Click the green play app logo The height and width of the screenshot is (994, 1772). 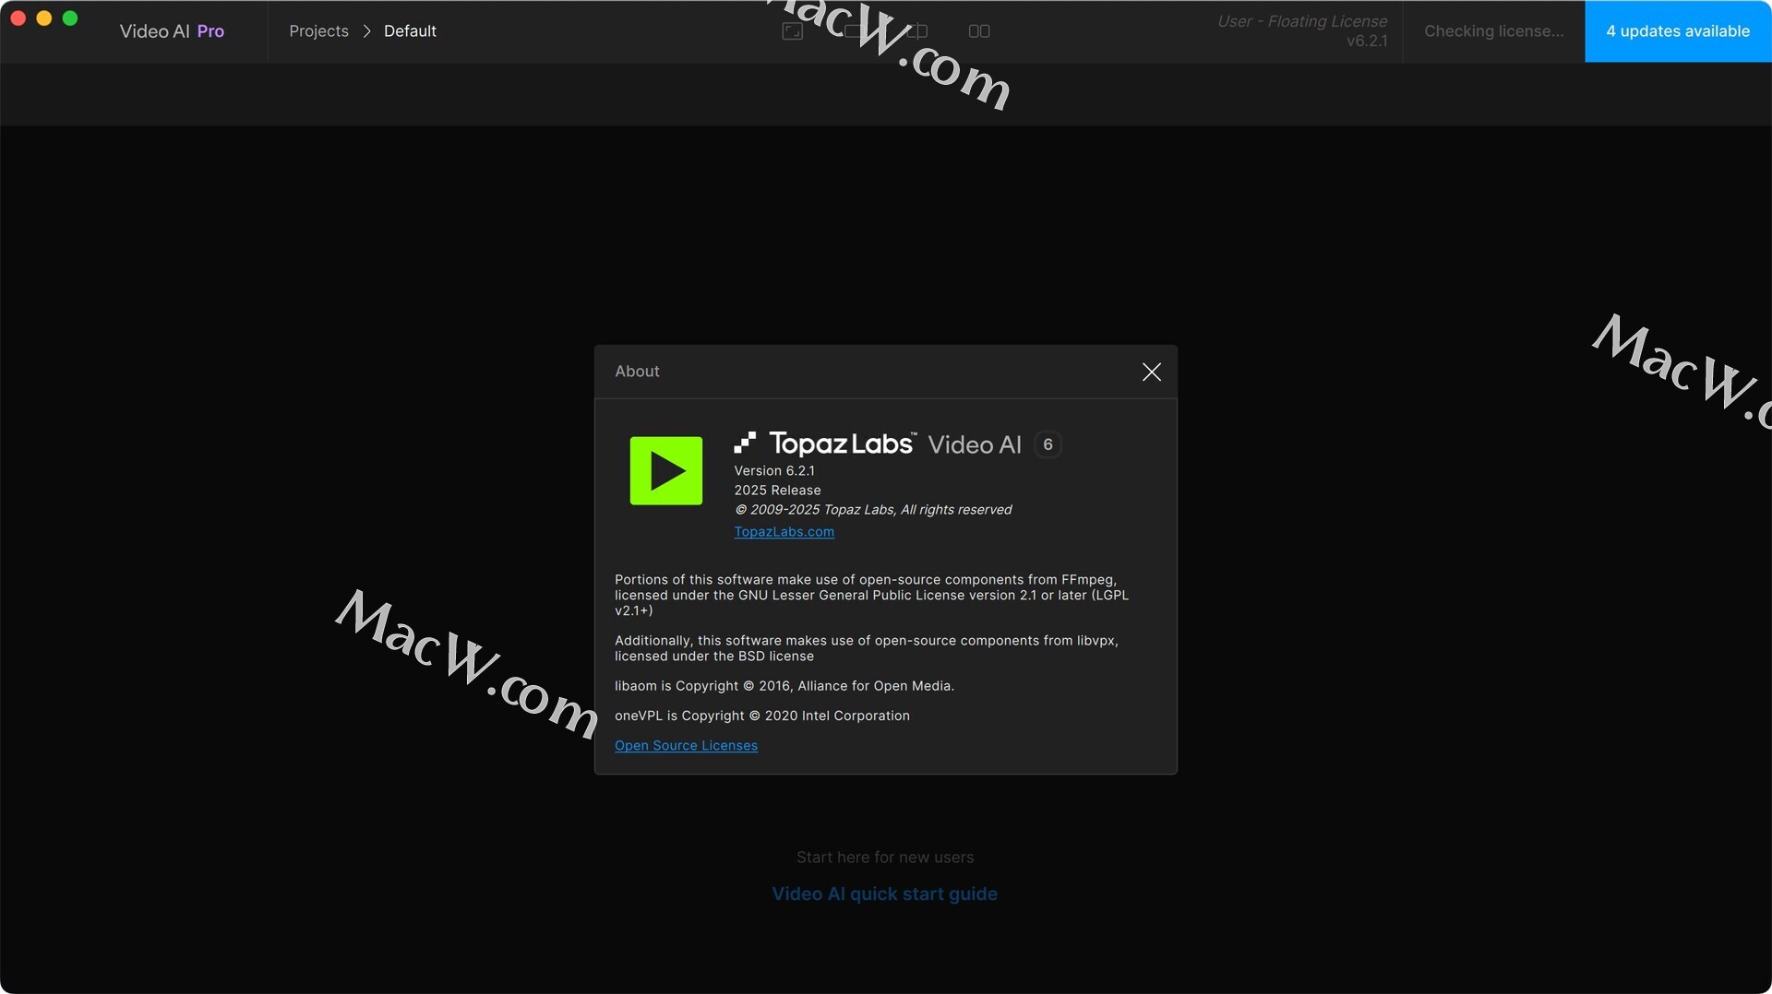[665, 470]
